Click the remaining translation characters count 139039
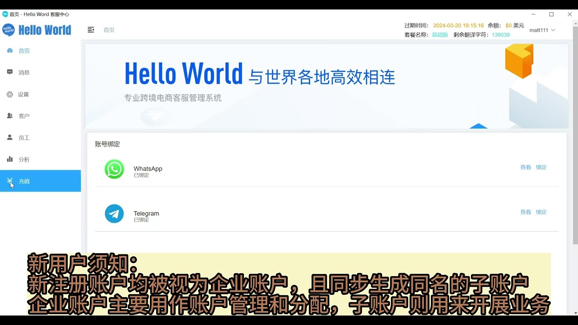This screenshot has height=325, width=578. (500, 35)
